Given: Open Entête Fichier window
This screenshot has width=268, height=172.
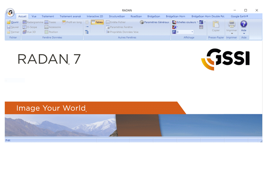Looking at the screenshot, I should click(x=116, y=22).
